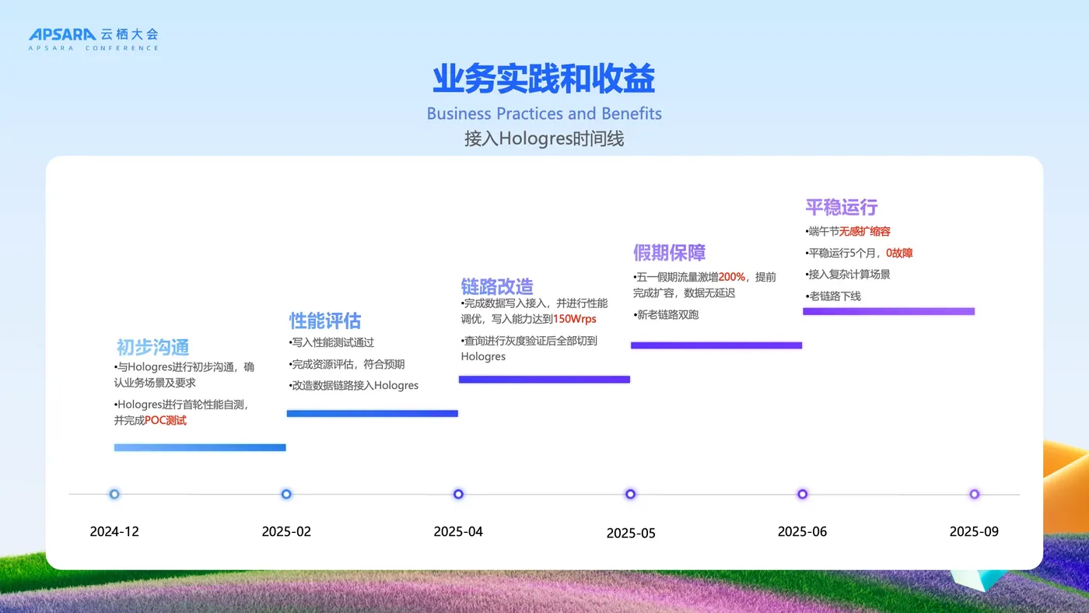Click the bar under 假期保障
This screenshot has width=1089, height=613.
pos(716,345)
